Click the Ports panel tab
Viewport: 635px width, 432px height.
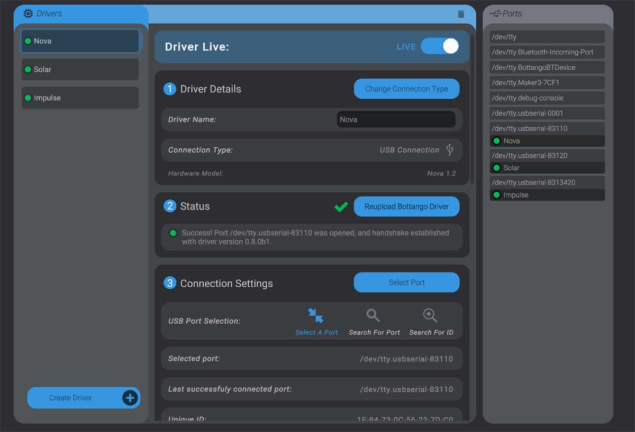[x=548, y=14]
